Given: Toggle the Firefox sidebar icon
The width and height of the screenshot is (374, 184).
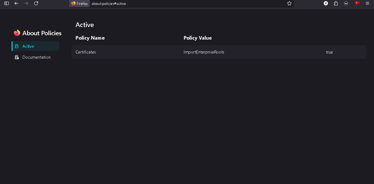Looking at the screenshot, I should point(7,3).
